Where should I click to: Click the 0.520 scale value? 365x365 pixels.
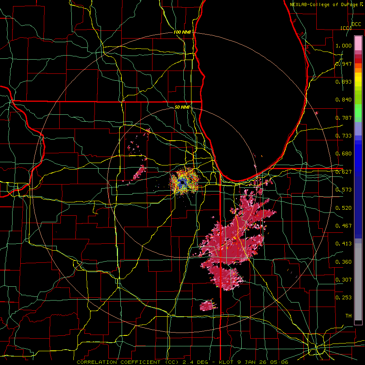[x=344, y=208]
